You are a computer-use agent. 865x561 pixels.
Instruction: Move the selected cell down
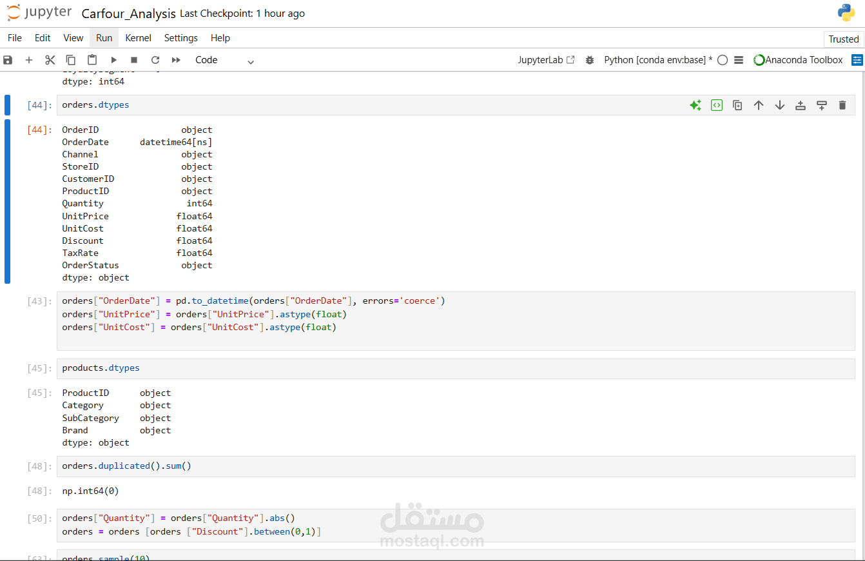(x=779, y=104)
